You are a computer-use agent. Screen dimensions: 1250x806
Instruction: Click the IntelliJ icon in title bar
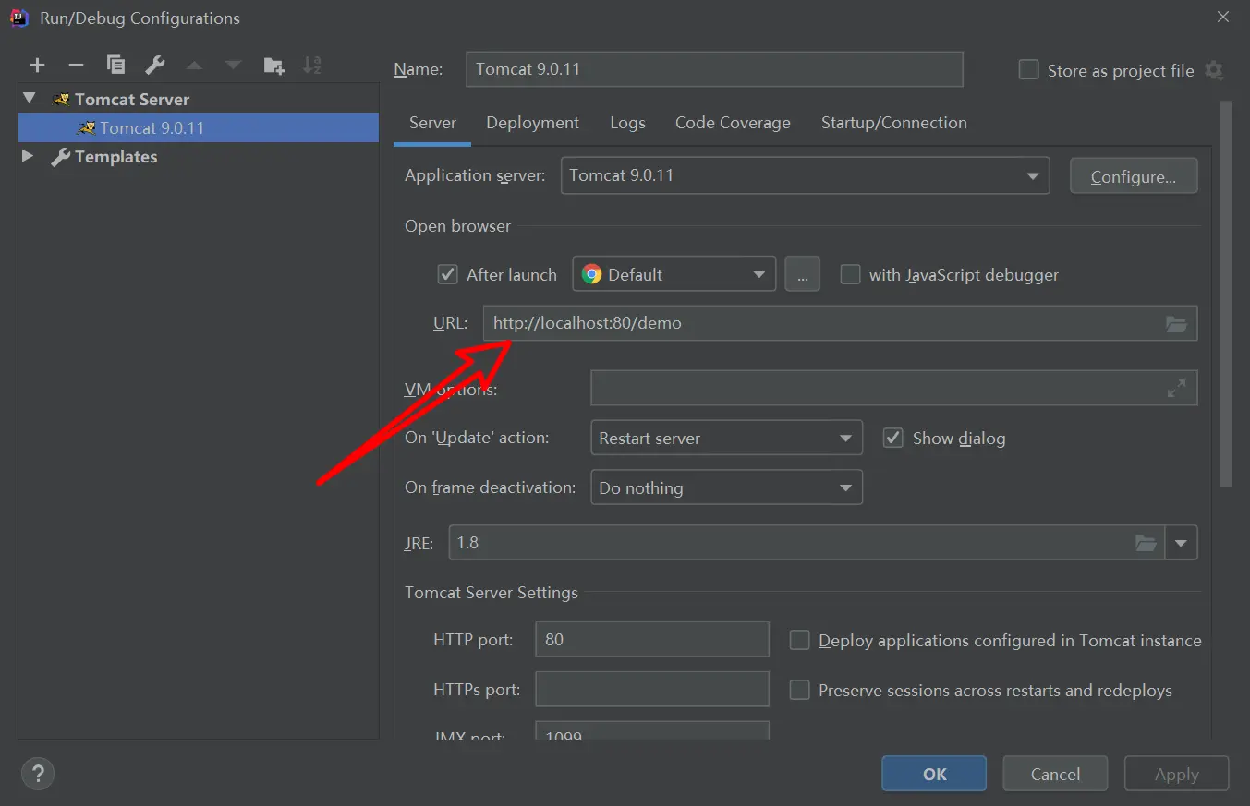point(18,18)
